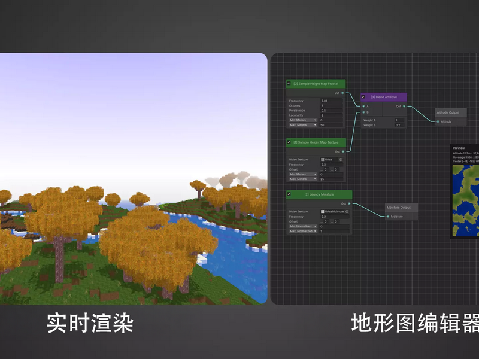
Task: Click the 地形图编辑器 caption text
Action: (x=415, y=323)
